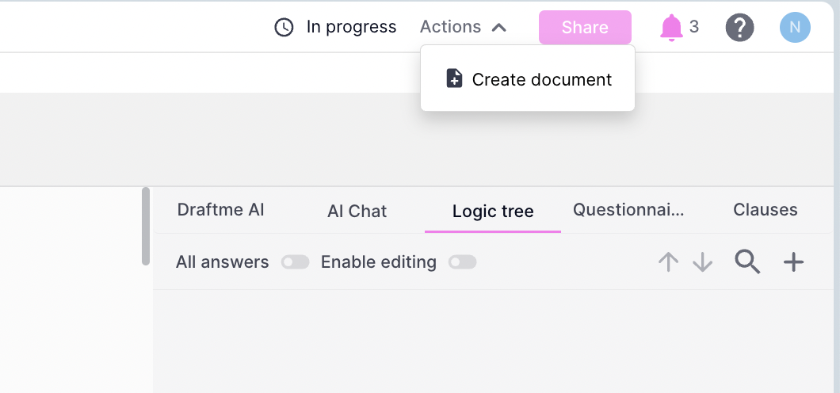Switch to the Draftme AI tab
The width and height of the screenshot is (840, 393).
coord(221,210)
